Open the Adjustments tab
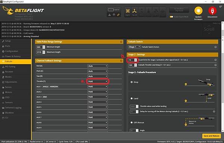Screen dimensions: 224x143 click(x=16, y=82)
